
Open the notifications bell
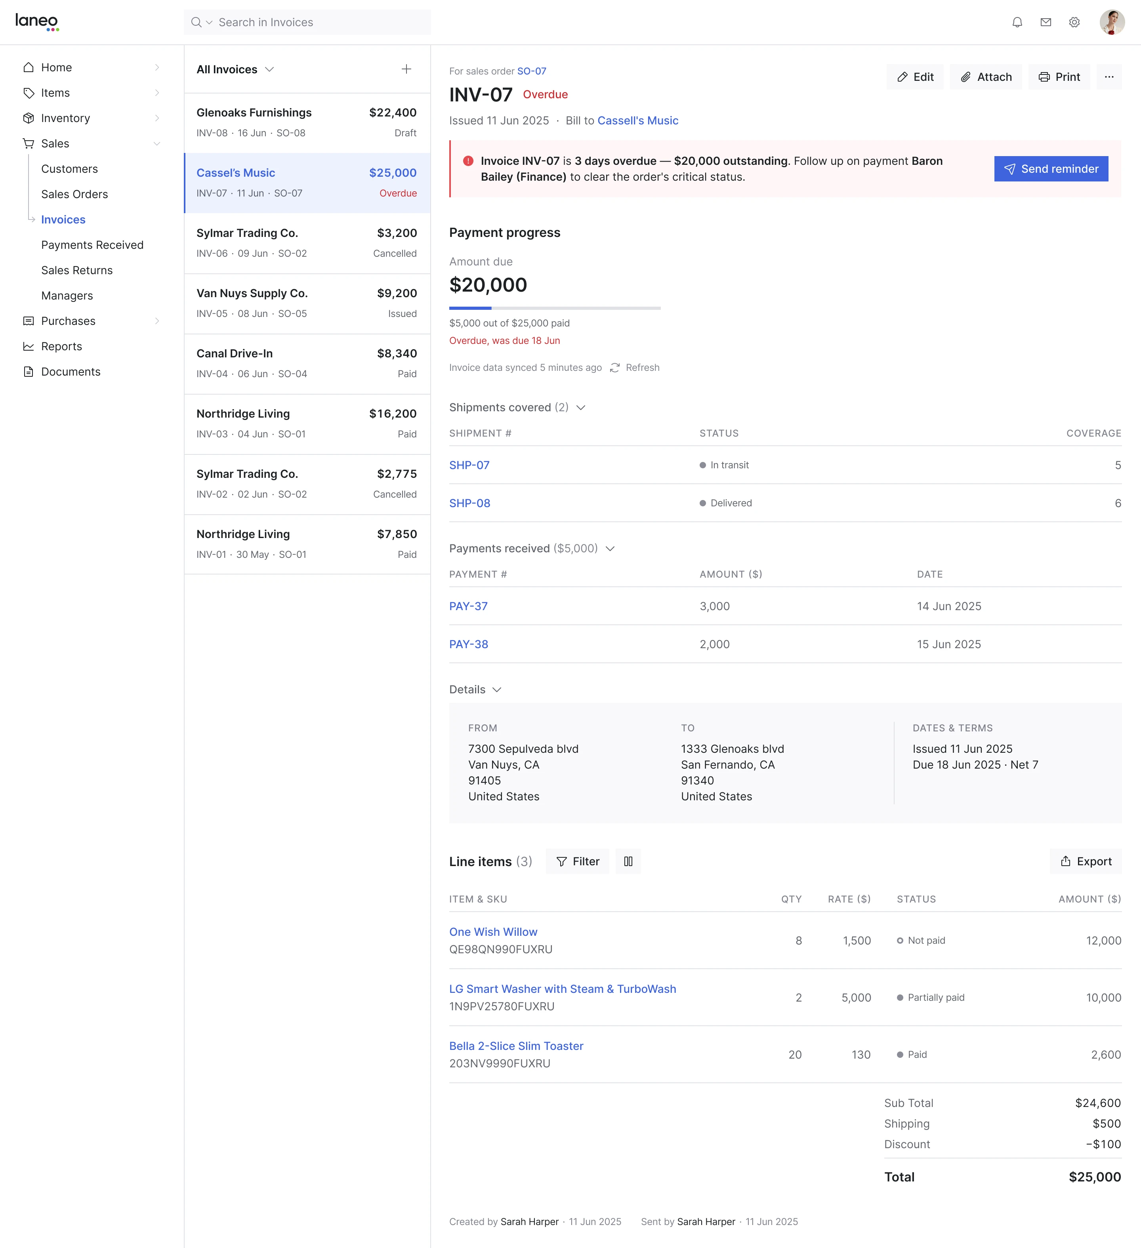pos(1017,22)
